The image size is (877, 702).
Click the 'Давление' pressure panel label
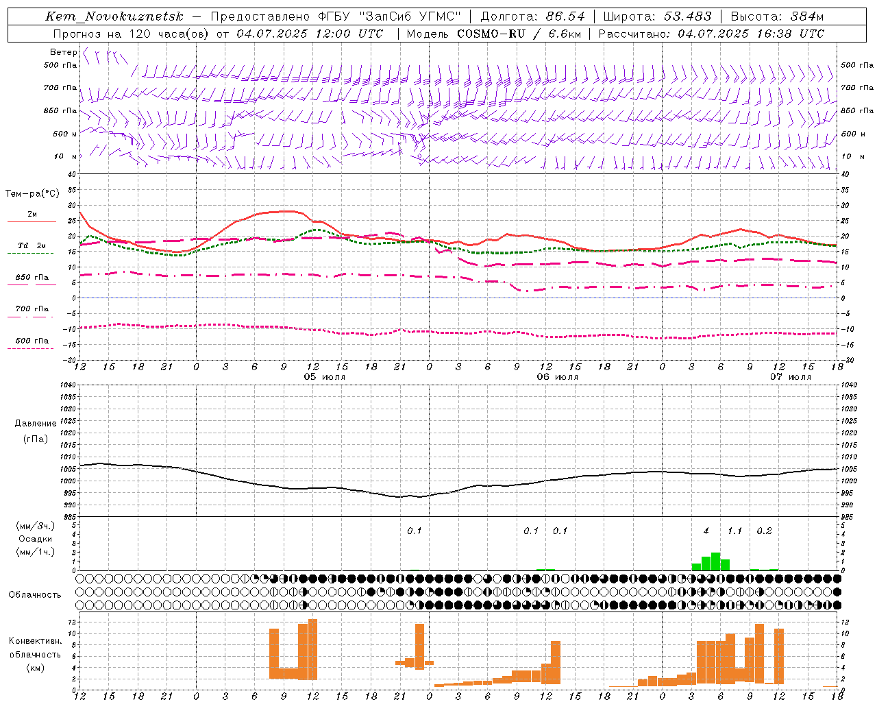(x=36, y=424)
